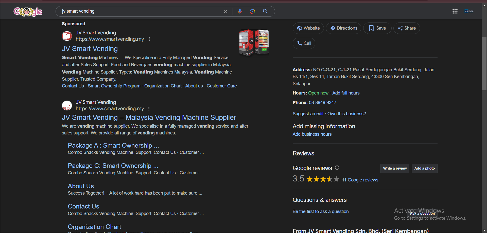Click the organic result JV Smart Vending favicon
Screen dimensions: 487x233
point(67,105)
